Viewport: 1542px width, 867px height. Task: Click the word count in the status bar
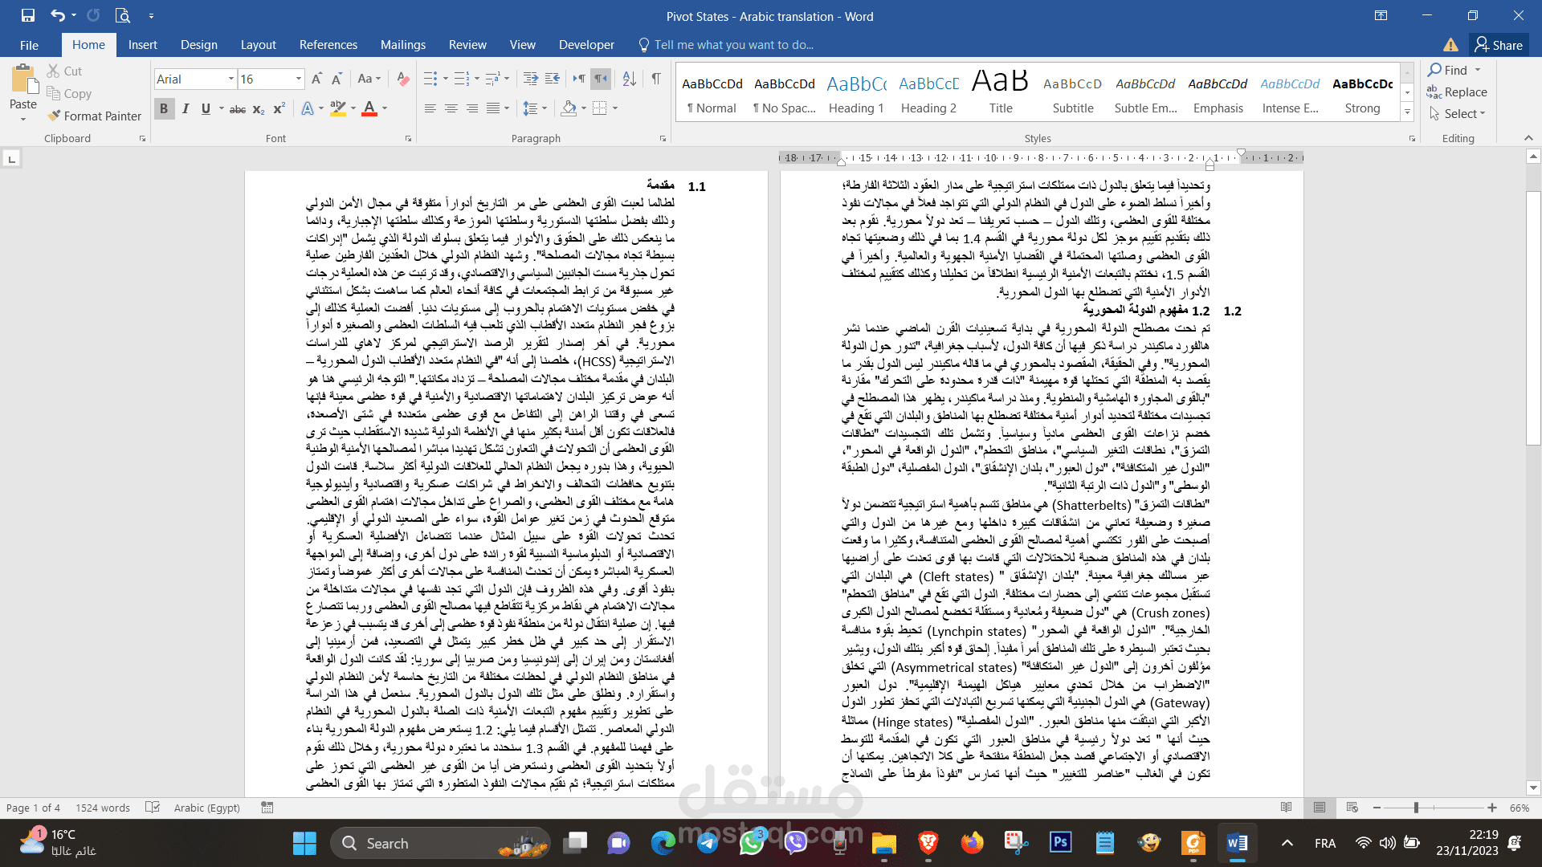[103, 808]
